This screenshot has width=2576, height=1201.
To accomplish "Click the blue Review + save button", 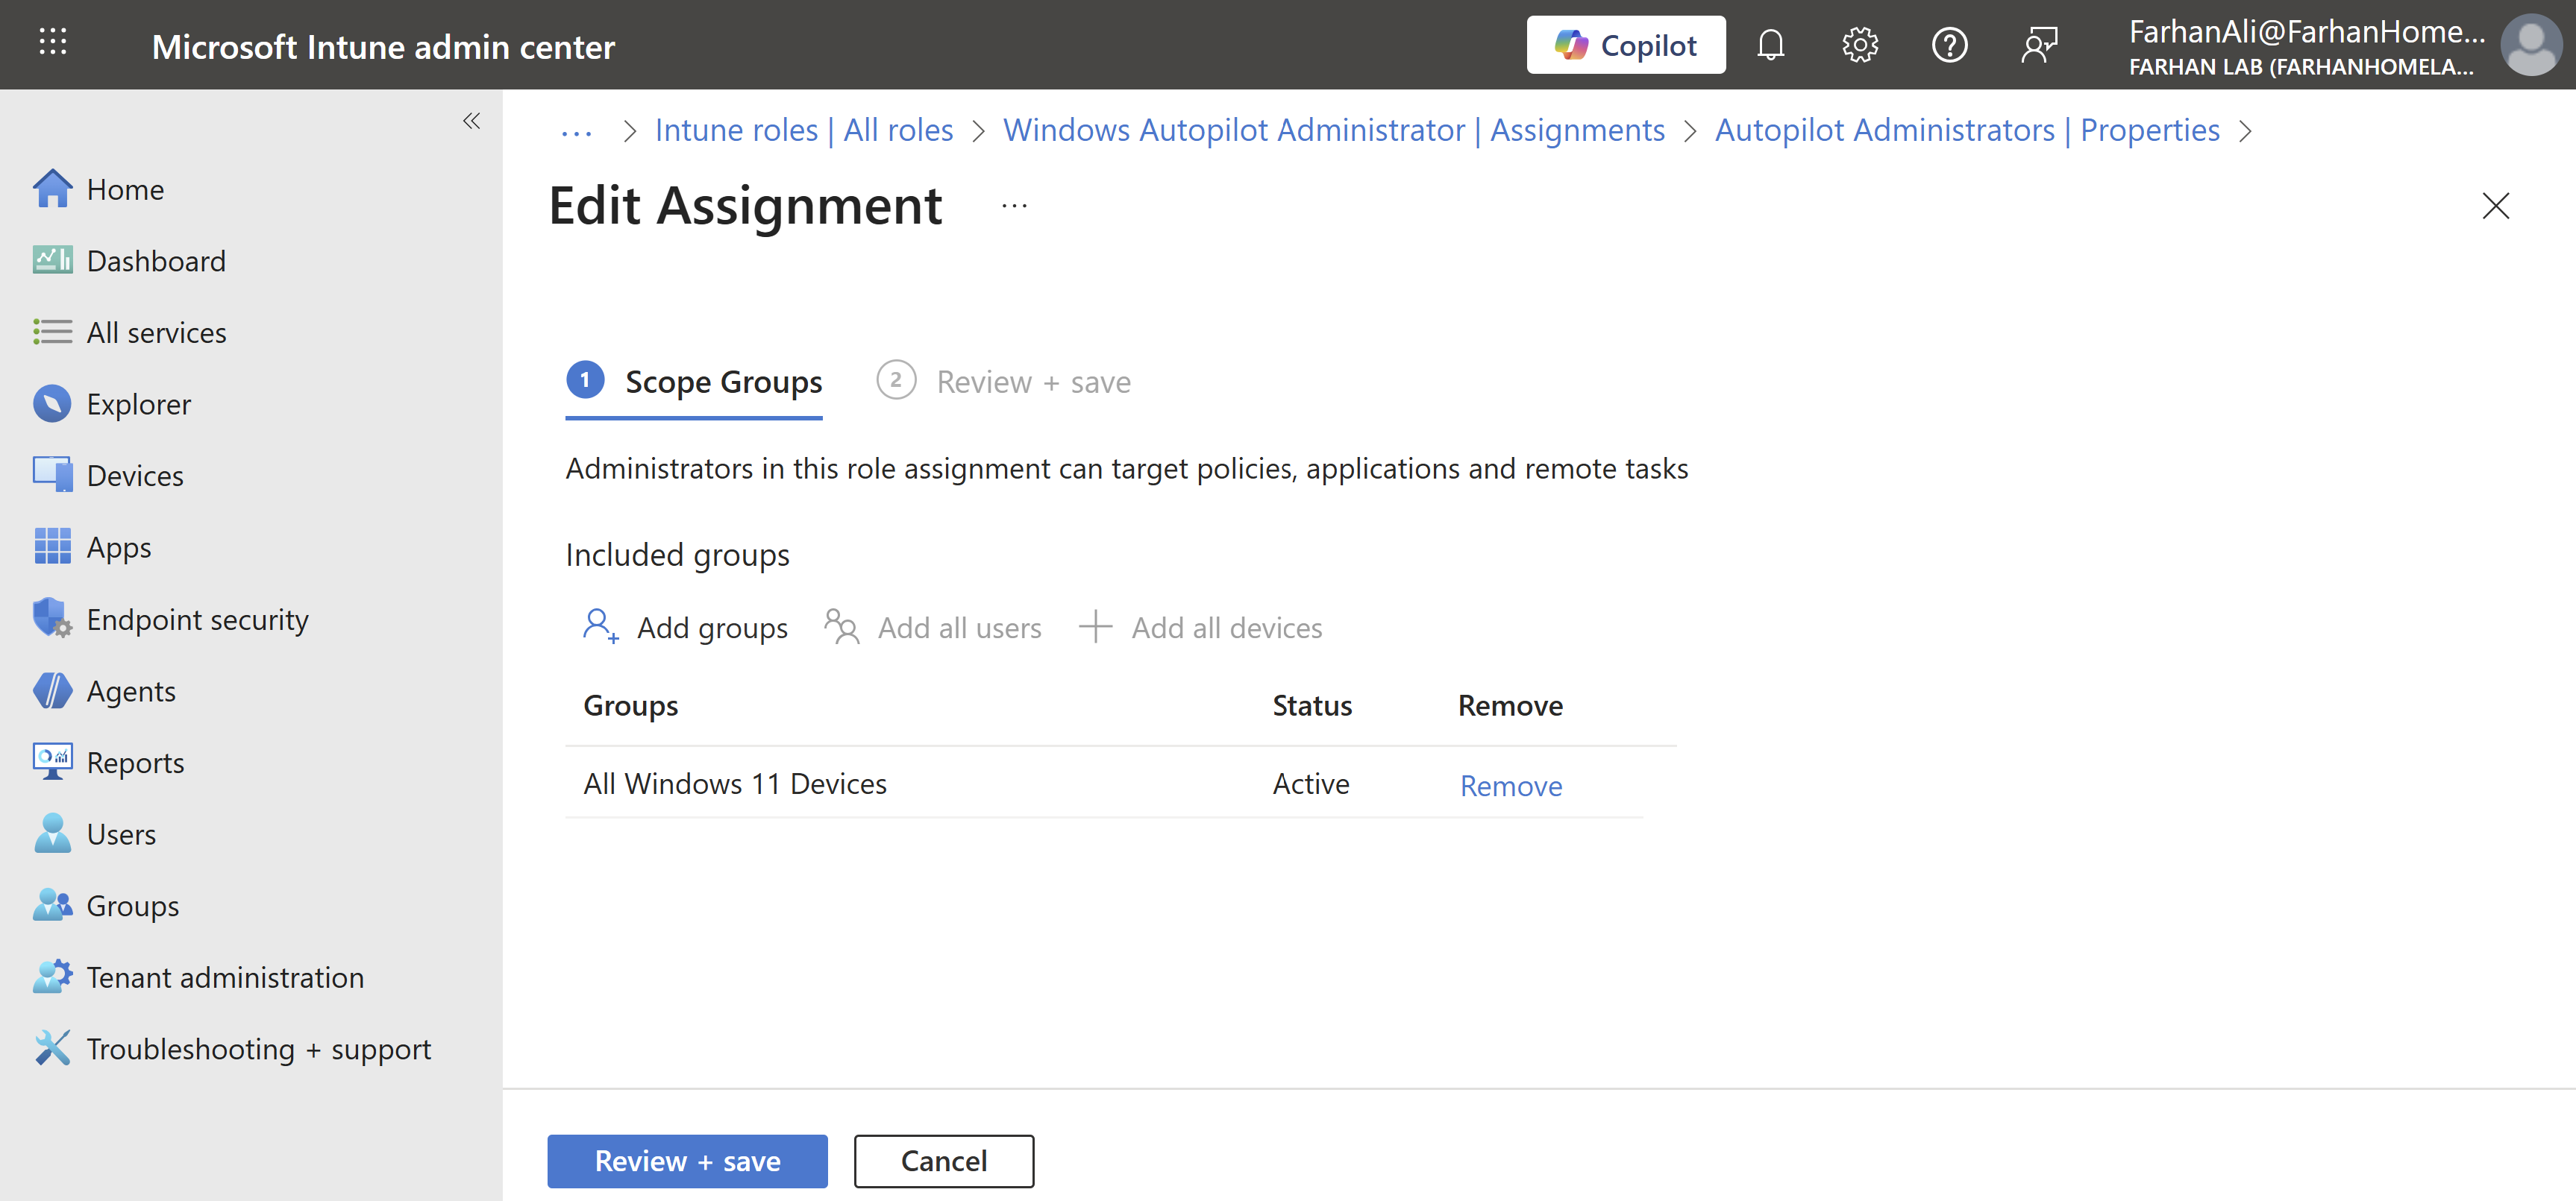I will point(687,1161).
